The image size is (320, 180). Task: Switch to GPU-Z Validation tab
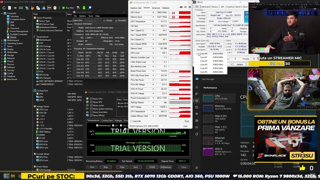tap(165, 8)
